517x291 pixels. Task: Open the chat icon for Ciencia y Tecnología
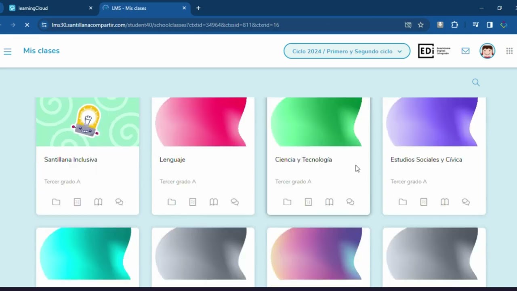click(350, 202)
